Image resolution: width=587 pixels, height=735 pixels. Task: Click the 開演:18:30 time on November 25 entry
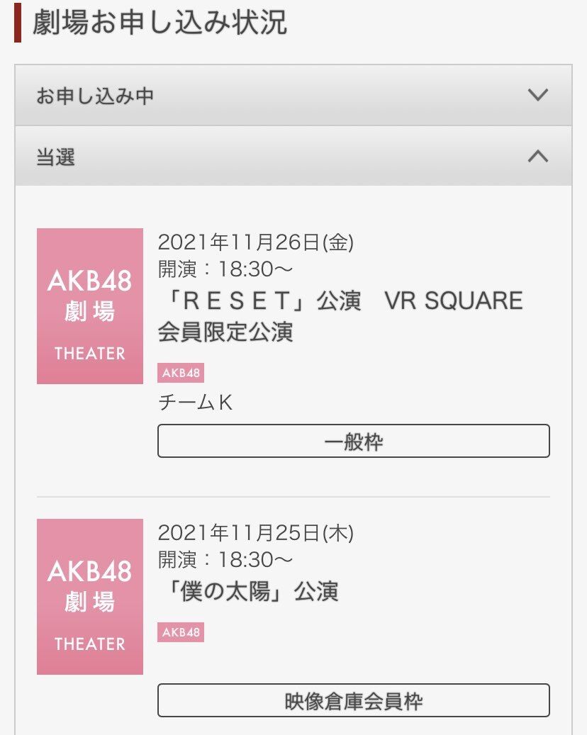[225, 560]
